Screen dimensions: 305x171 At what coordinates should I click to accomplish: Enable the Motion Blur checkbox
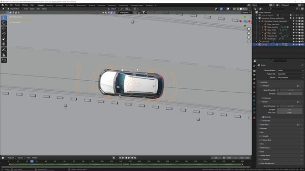point(261,140)
